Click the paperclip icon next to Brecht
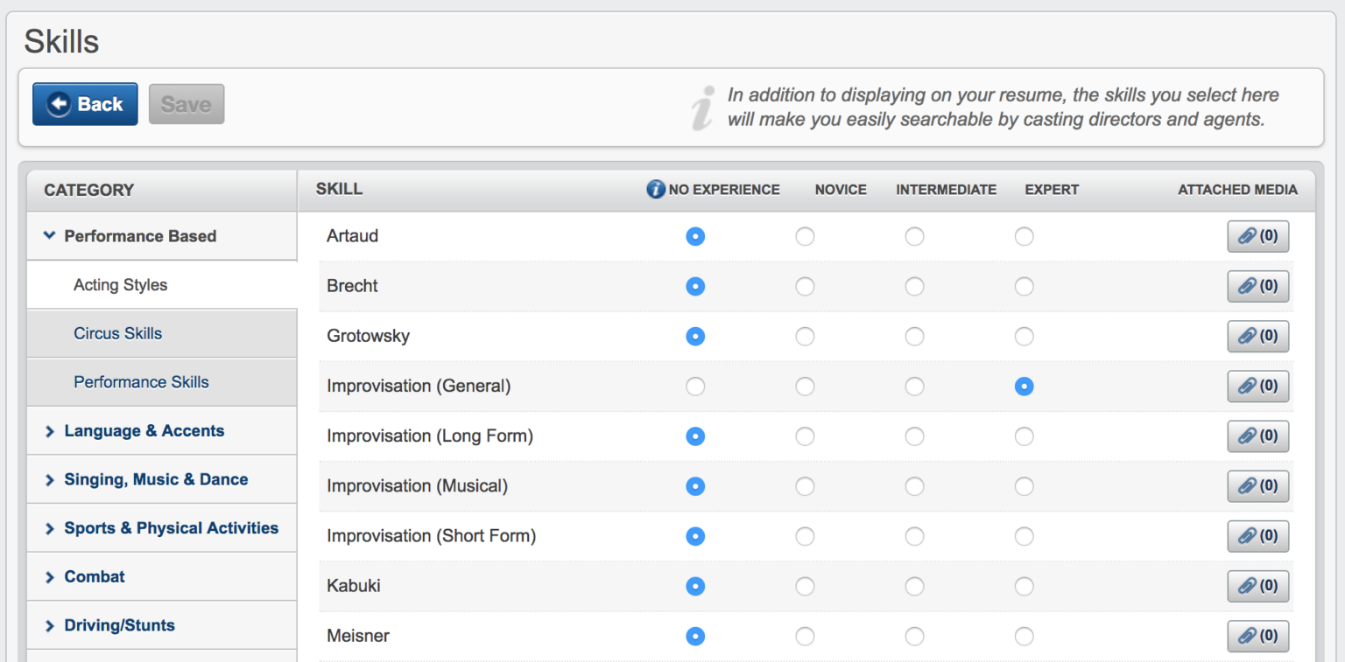This screenshot has width=1345, height=662. pos(1257,286)
